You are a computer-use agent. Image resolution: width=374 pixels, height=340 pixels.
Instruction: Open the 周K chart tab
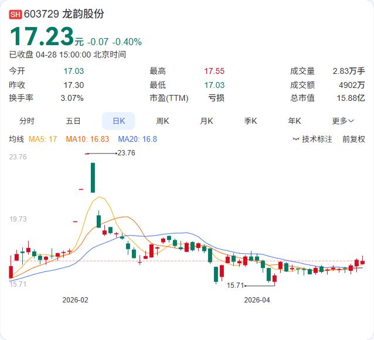(x=162, y=121)
